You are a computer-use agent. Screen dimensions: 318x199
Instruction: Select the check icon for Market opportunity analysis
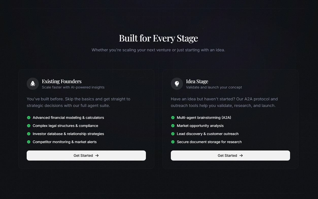click(x=173, y=126)
